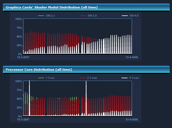Click the Processor Core Distribution header

coord(39,70)
